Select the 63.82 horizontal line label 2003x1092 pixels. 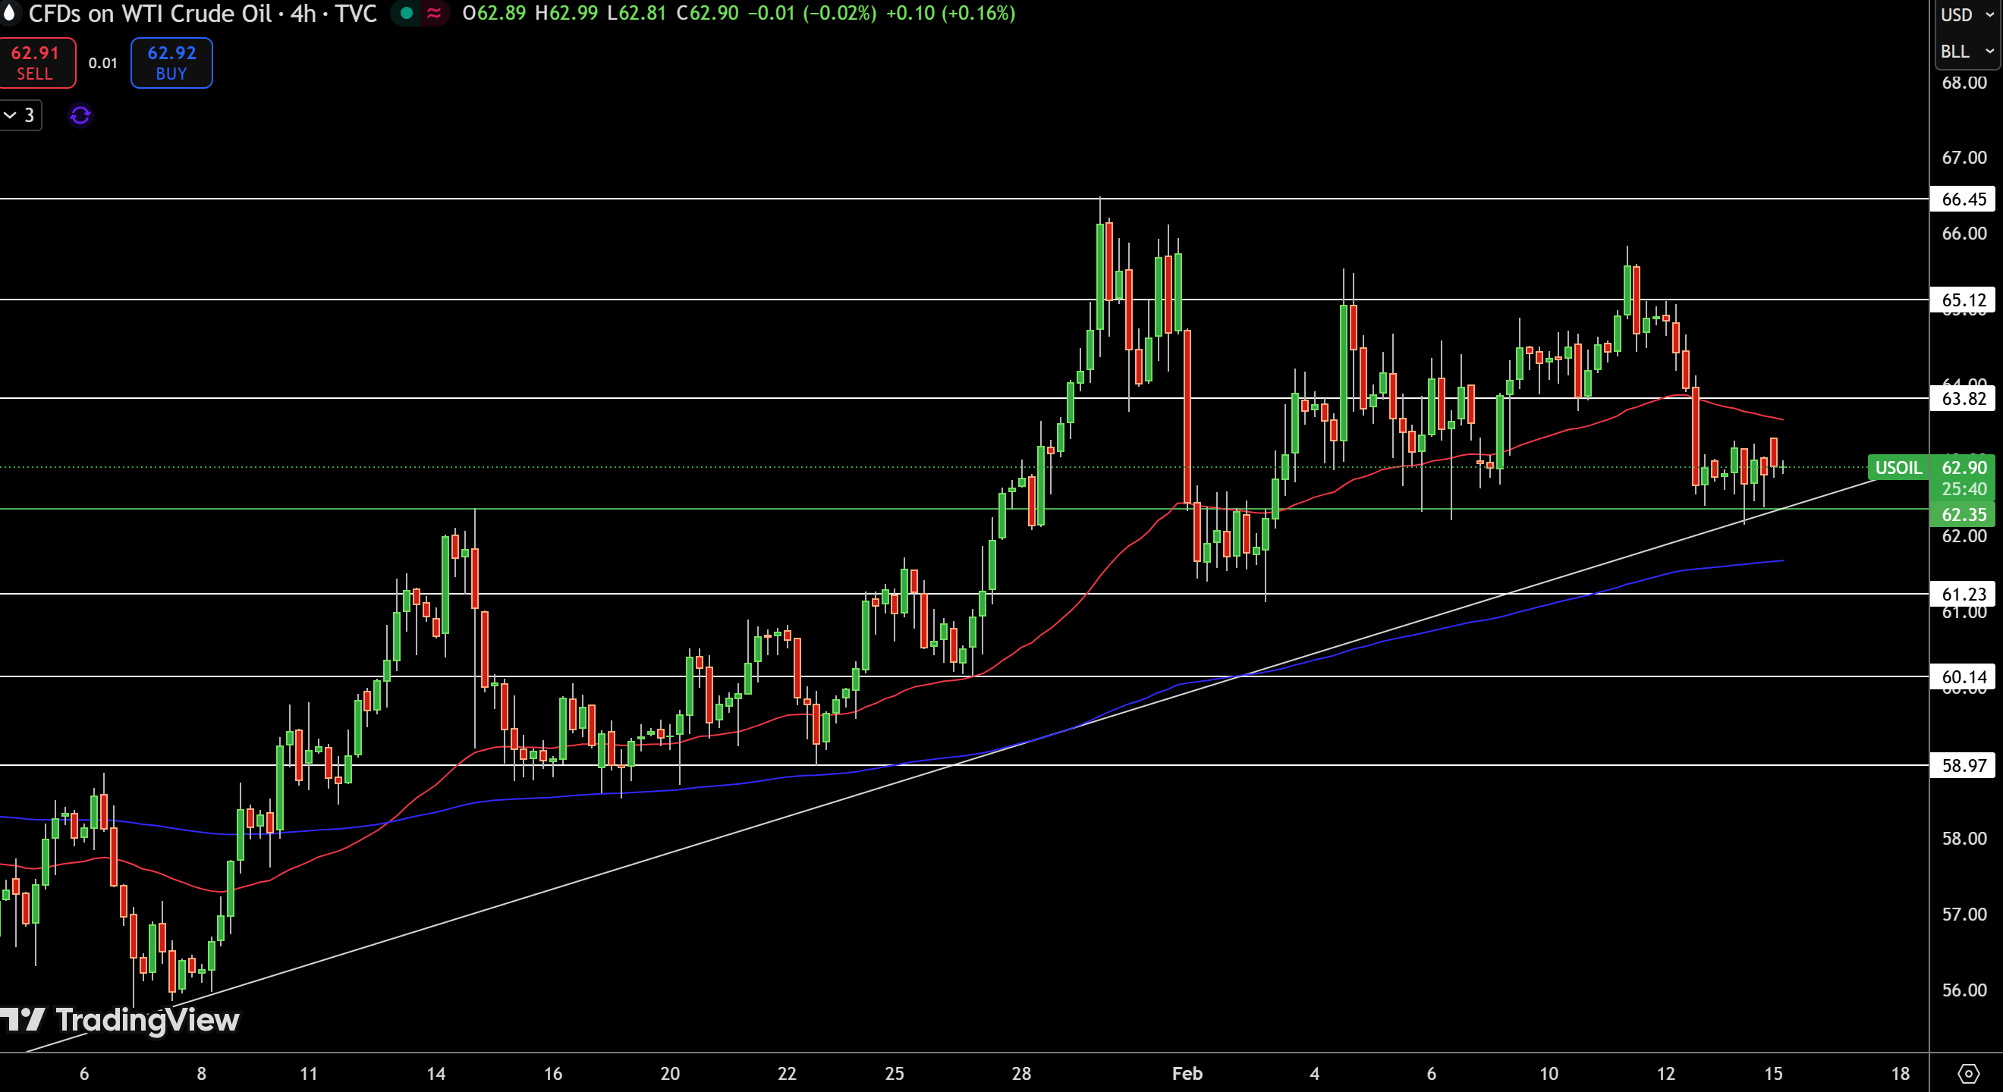(1964, 399)
